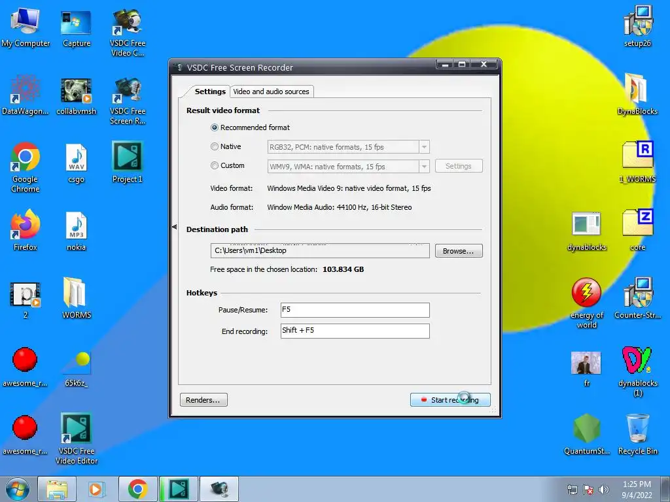
Task: Open Counter-Str... installer icon
Action: click(637, 298)
